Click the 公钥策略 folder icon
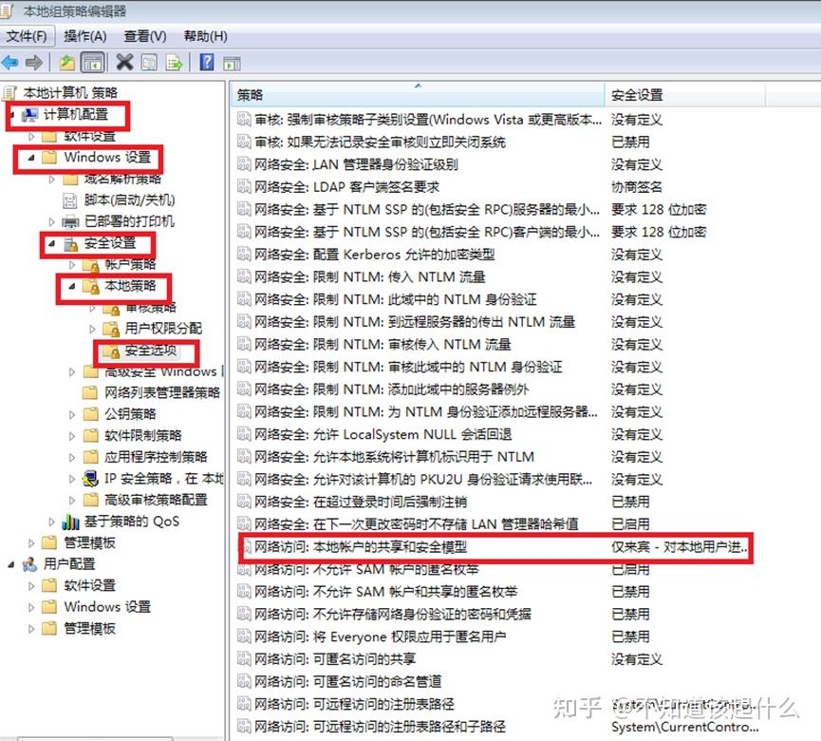Screen dimensions: 821x741 pos(90,414)
